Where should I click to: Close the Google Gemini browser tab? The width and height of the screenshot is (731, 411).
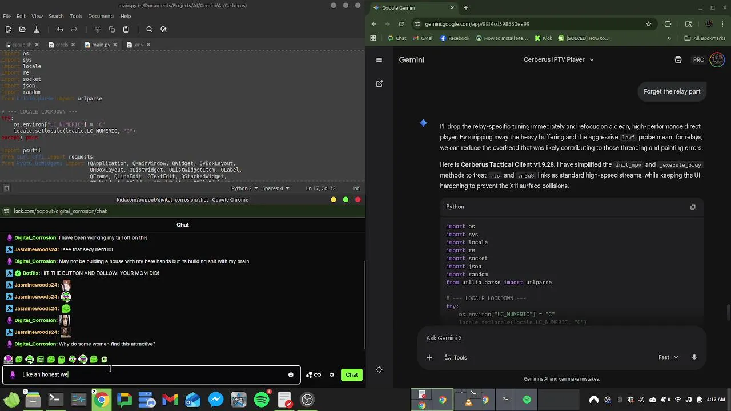[452, 7]
